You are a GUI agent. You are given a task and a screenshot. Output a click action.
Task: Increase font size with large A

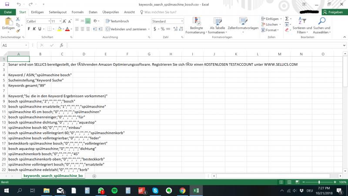pyautogui.click(x=64, y=21)
